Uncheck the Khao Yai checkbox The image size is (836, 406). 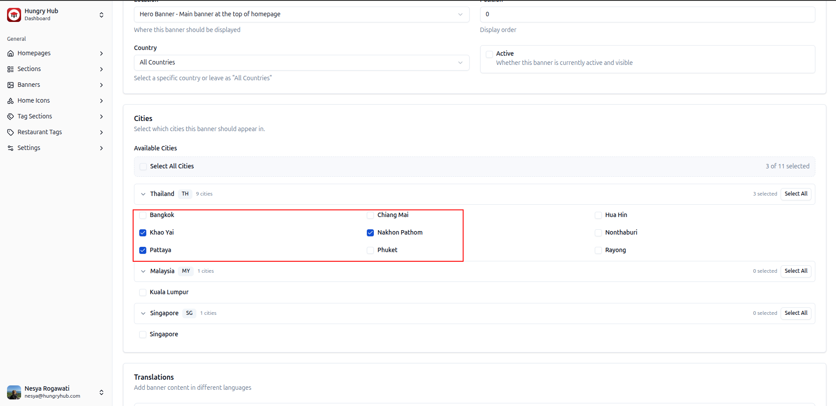coord(143,233)
